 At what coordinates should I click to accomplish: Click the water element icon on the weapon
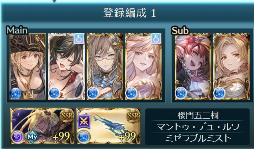[x=84, y=137]
